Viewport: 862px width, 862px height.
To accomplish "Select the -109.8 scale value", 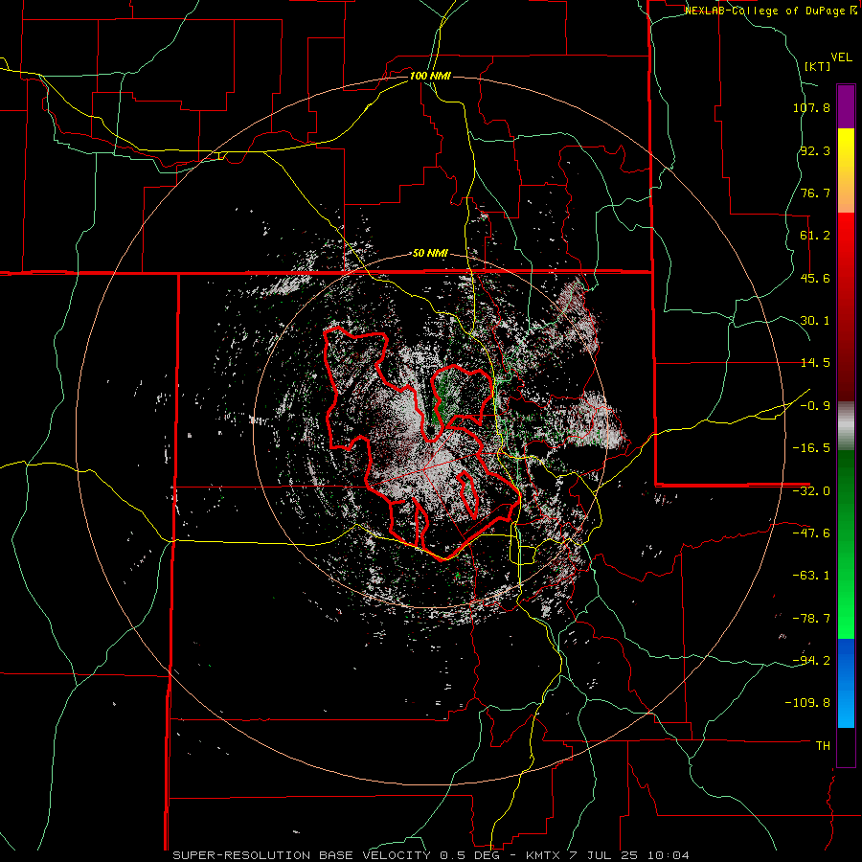I will coord(808,703).
